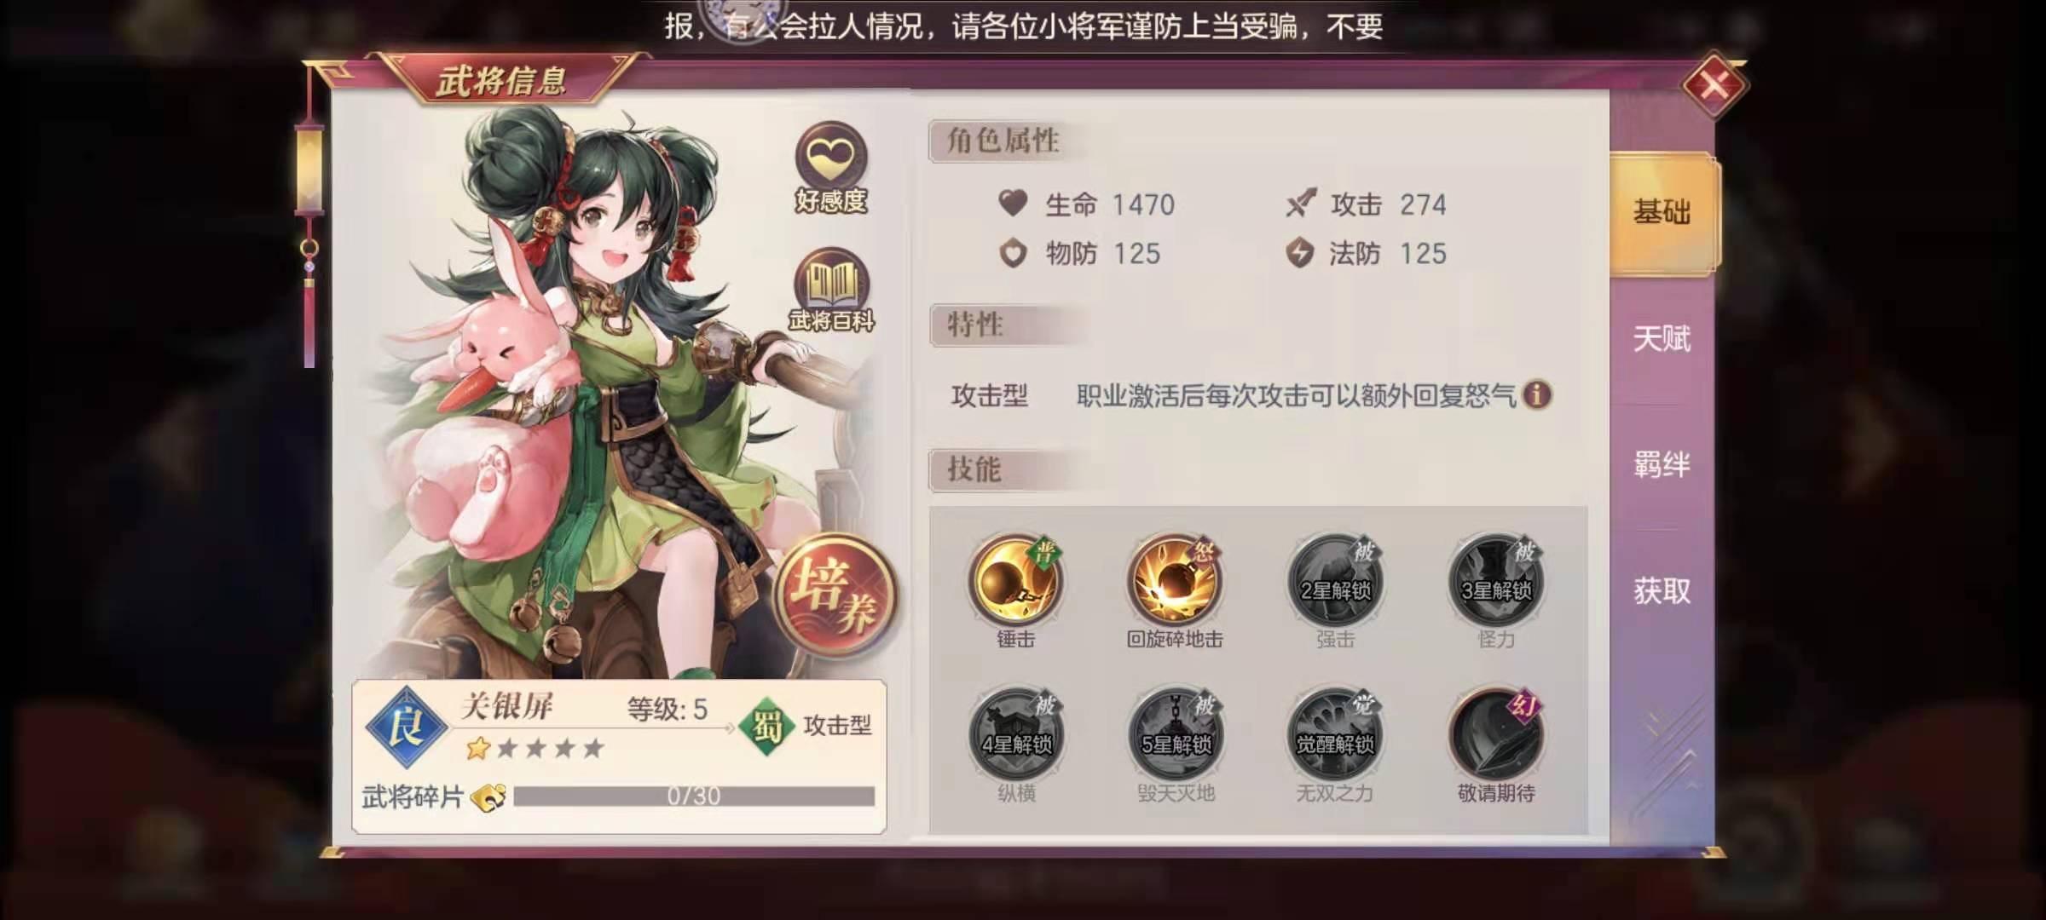Switch to the 基础 tab
The width and height of the screenshot is (2046, 920).
(x=1662, y=213)
